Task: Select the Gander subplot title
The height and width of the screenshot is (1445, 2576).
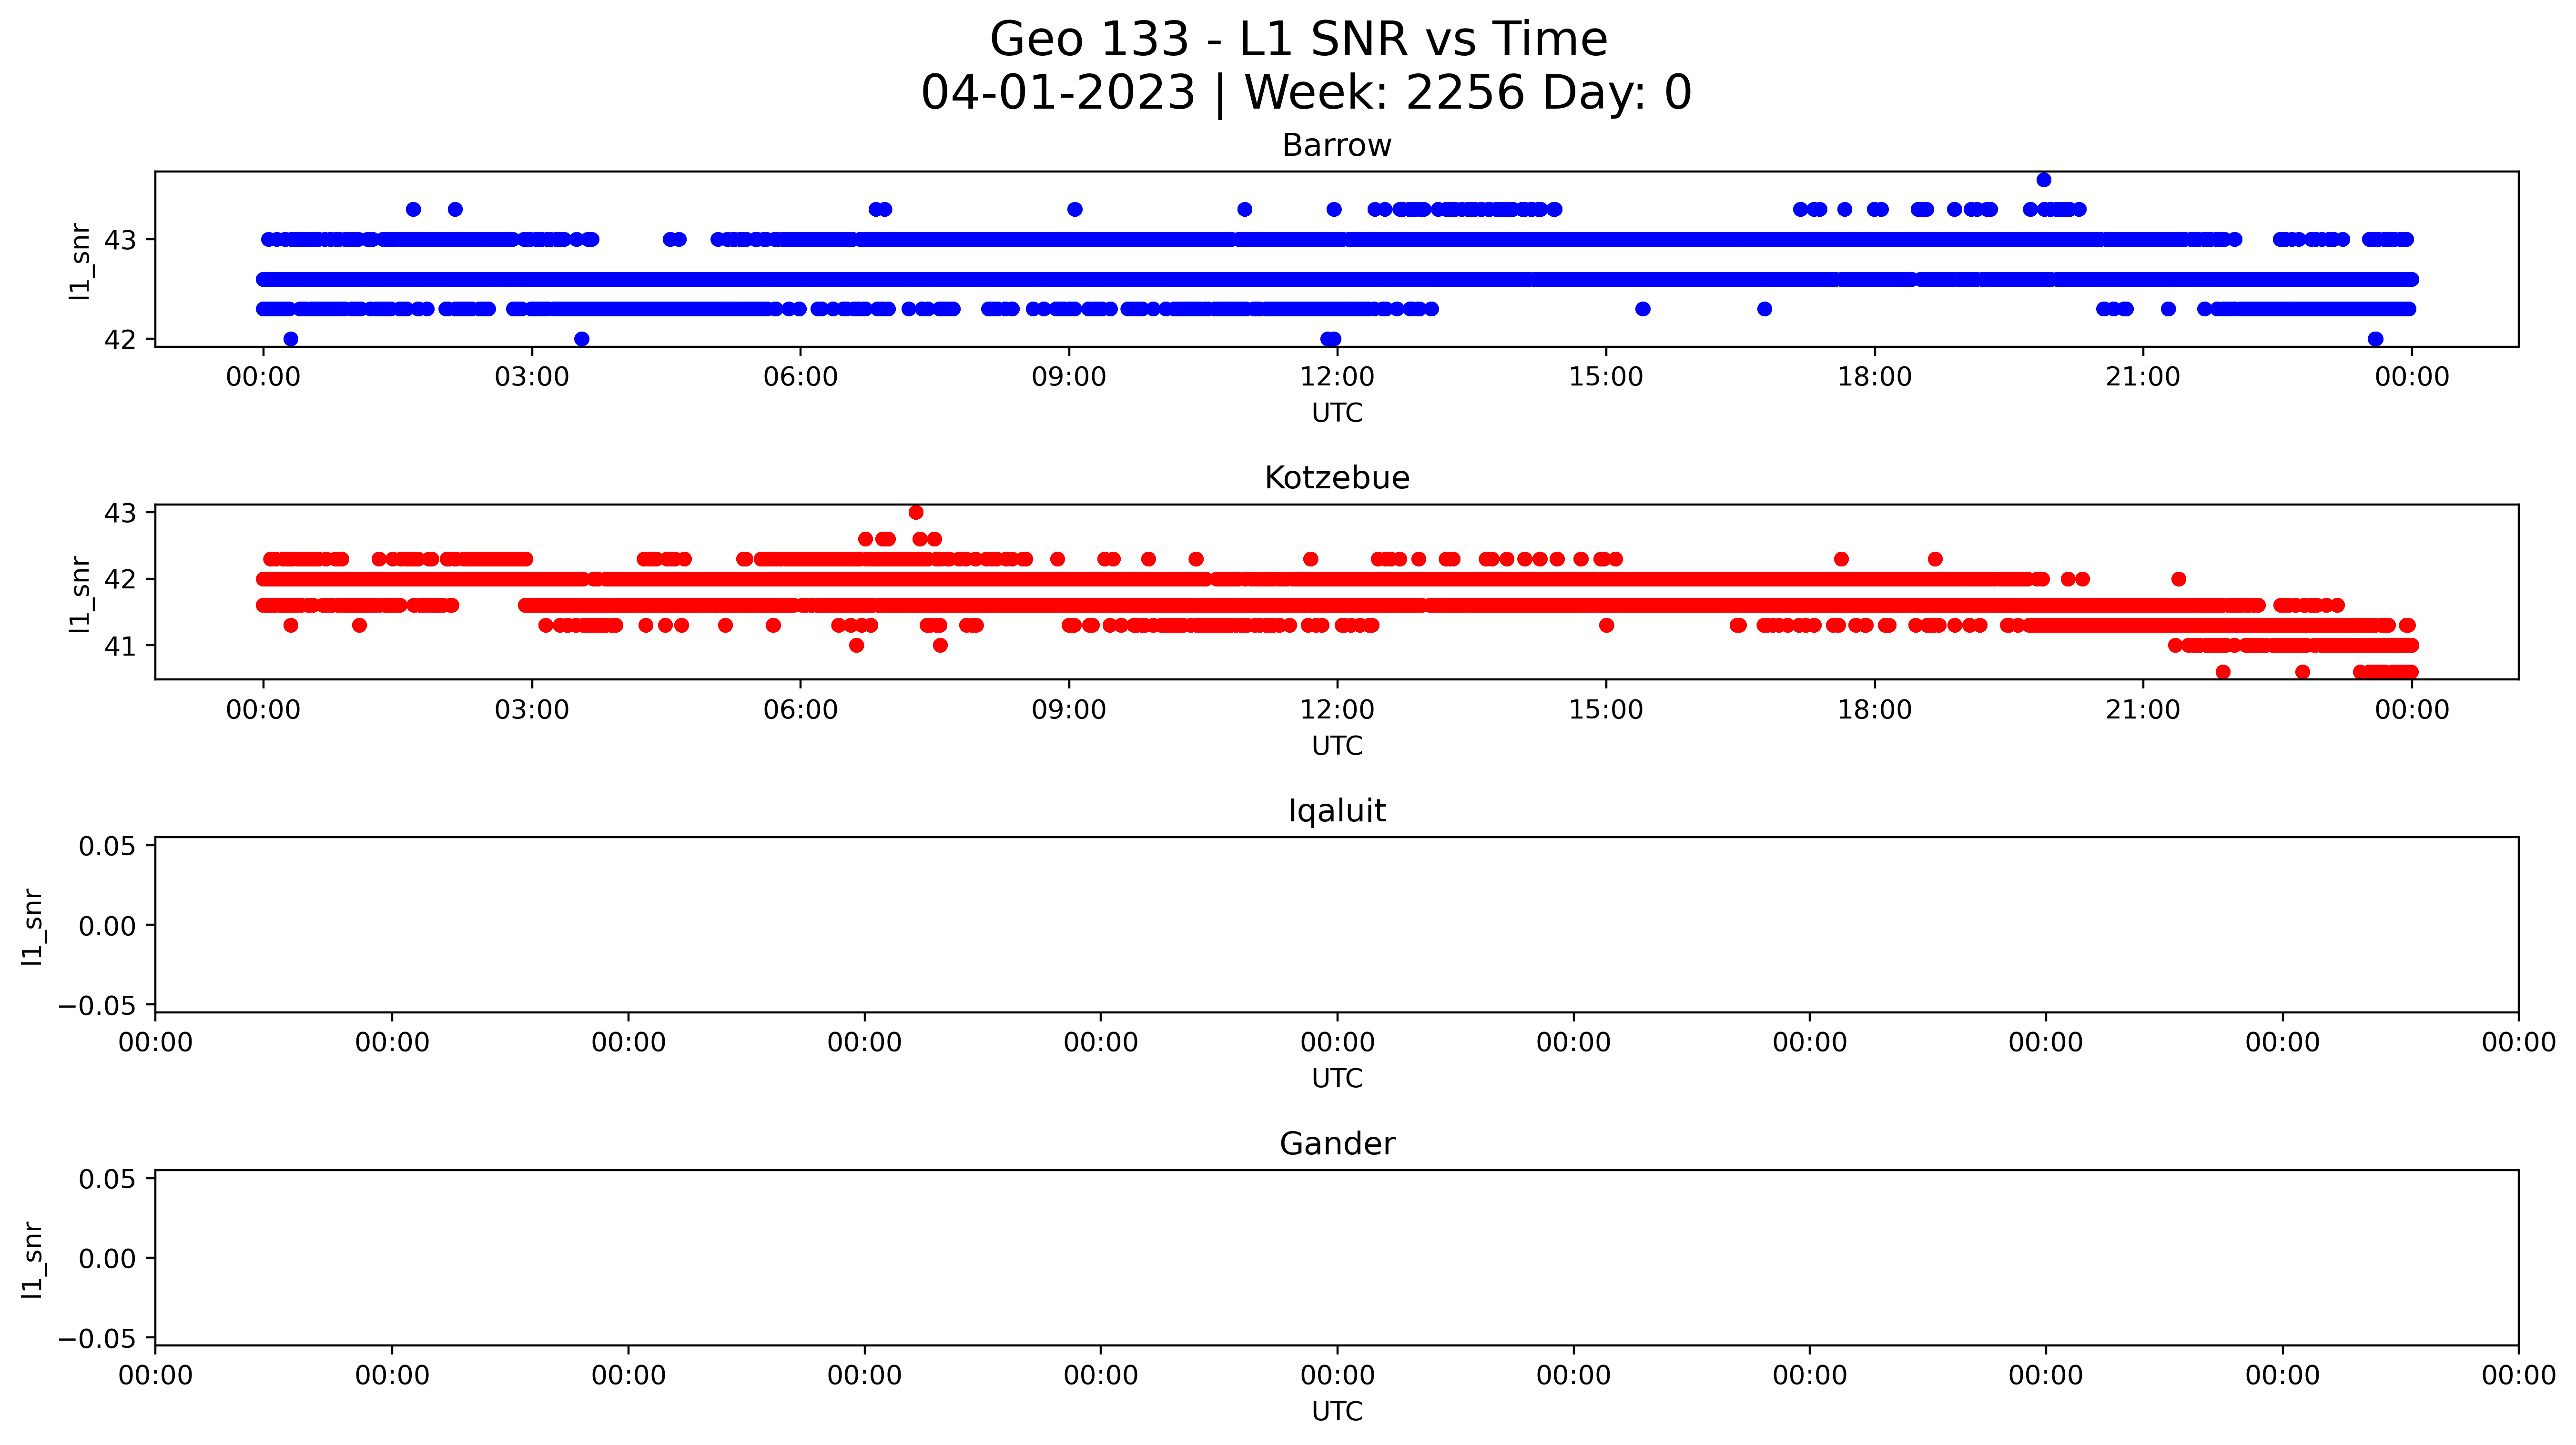Action: [x=1337, y=1144]
